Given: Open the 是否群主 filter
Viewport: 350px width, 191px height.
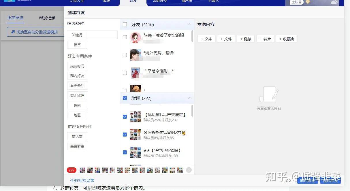Looking at the screenshot, I should (x=77, y=146).
